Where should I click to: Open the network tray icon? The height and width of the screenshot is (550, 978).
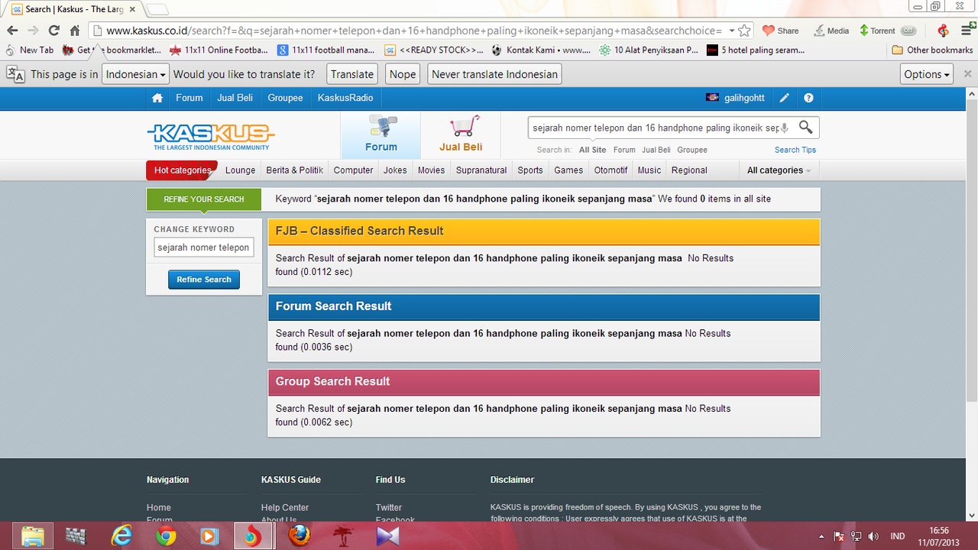856,536
